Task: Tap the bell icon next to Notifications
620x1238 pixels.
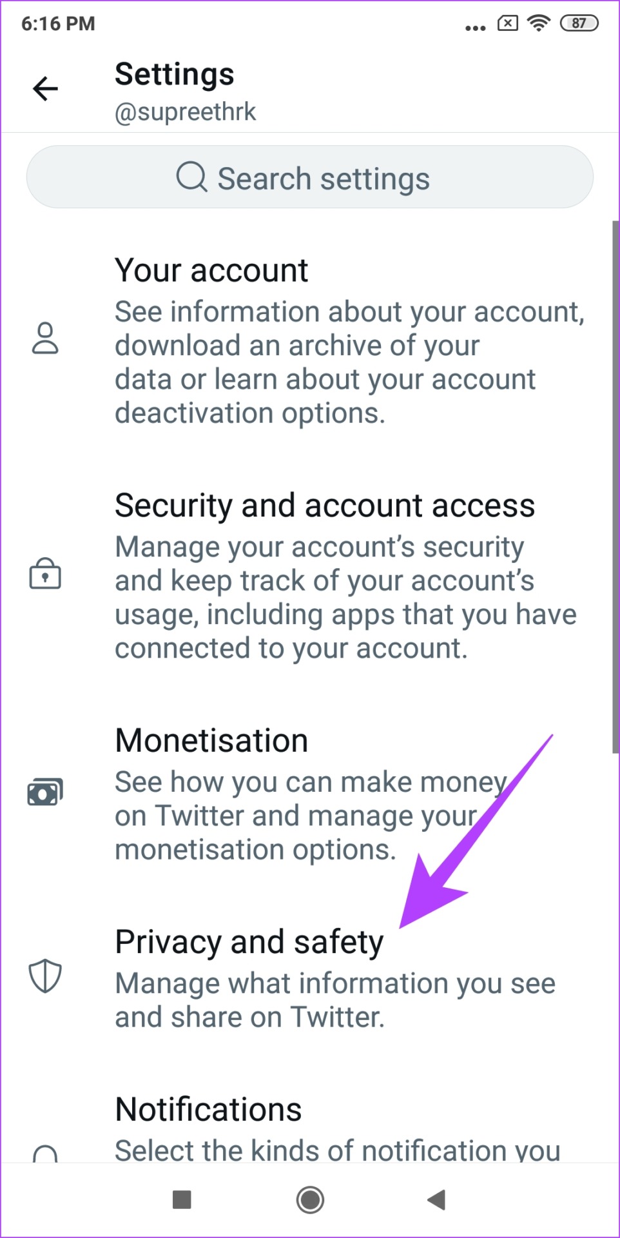Action: pos(45,1152)
